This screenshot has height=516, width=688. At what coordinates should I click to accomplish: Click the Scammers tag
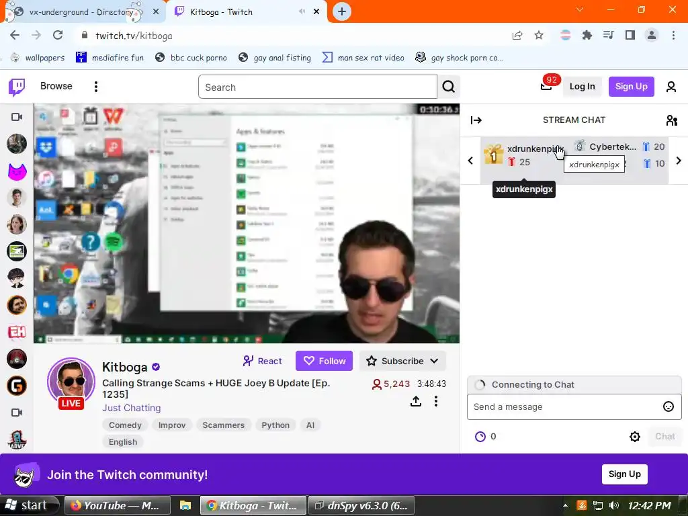click(223, 425)
